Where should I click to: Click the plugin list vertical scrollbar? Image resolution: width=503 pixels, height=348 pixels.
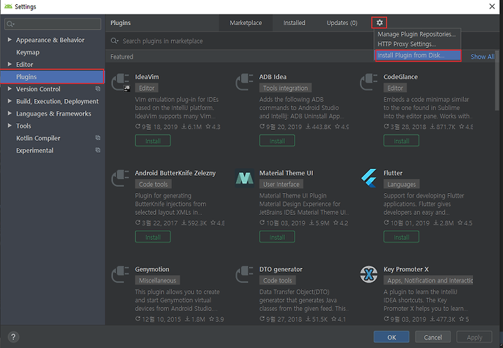tap(497, 81)
